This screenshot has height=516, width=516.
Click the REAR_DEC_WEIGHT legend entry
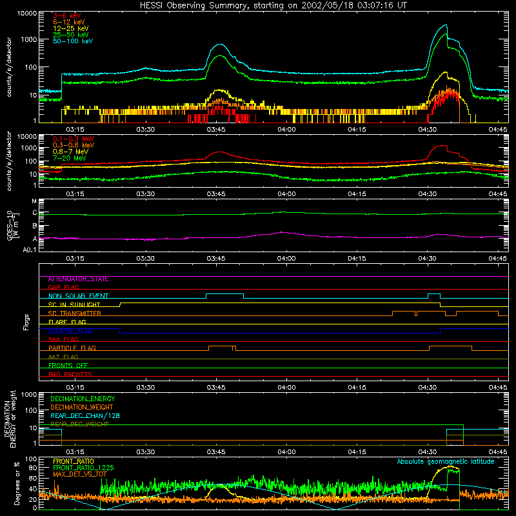[79, 424]
